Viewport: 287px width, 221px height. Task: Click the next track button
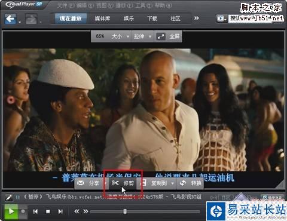click(x=60, y=211)
